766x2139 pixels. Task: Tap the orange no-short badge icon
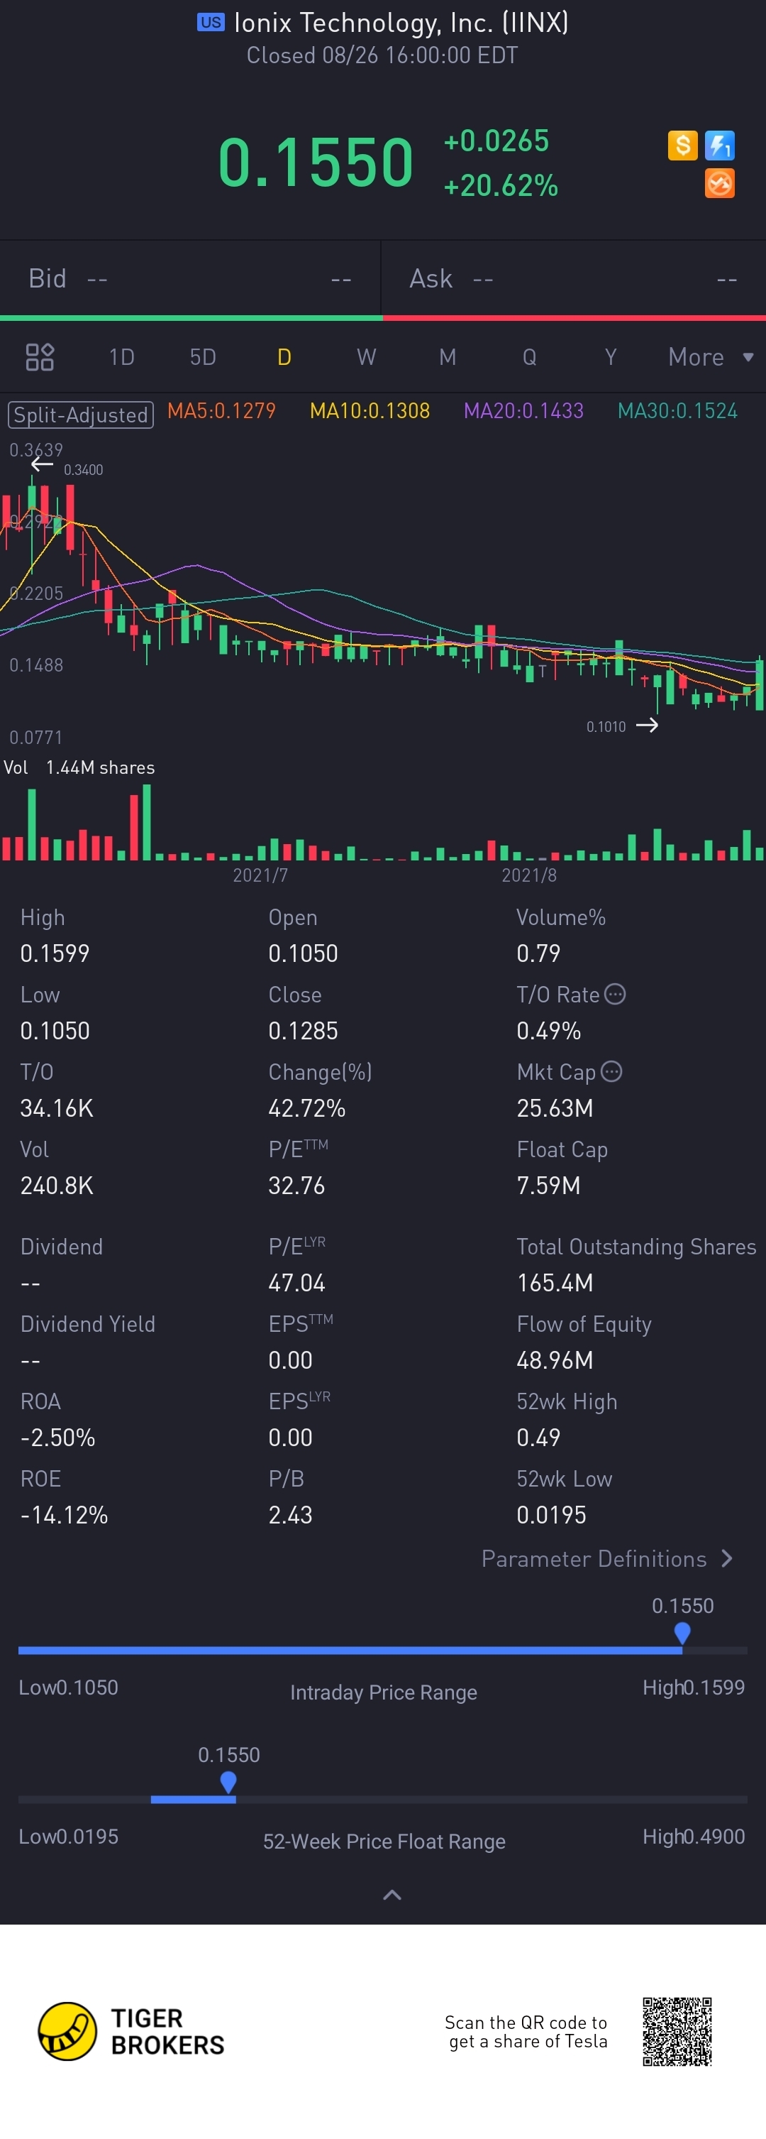719,183
